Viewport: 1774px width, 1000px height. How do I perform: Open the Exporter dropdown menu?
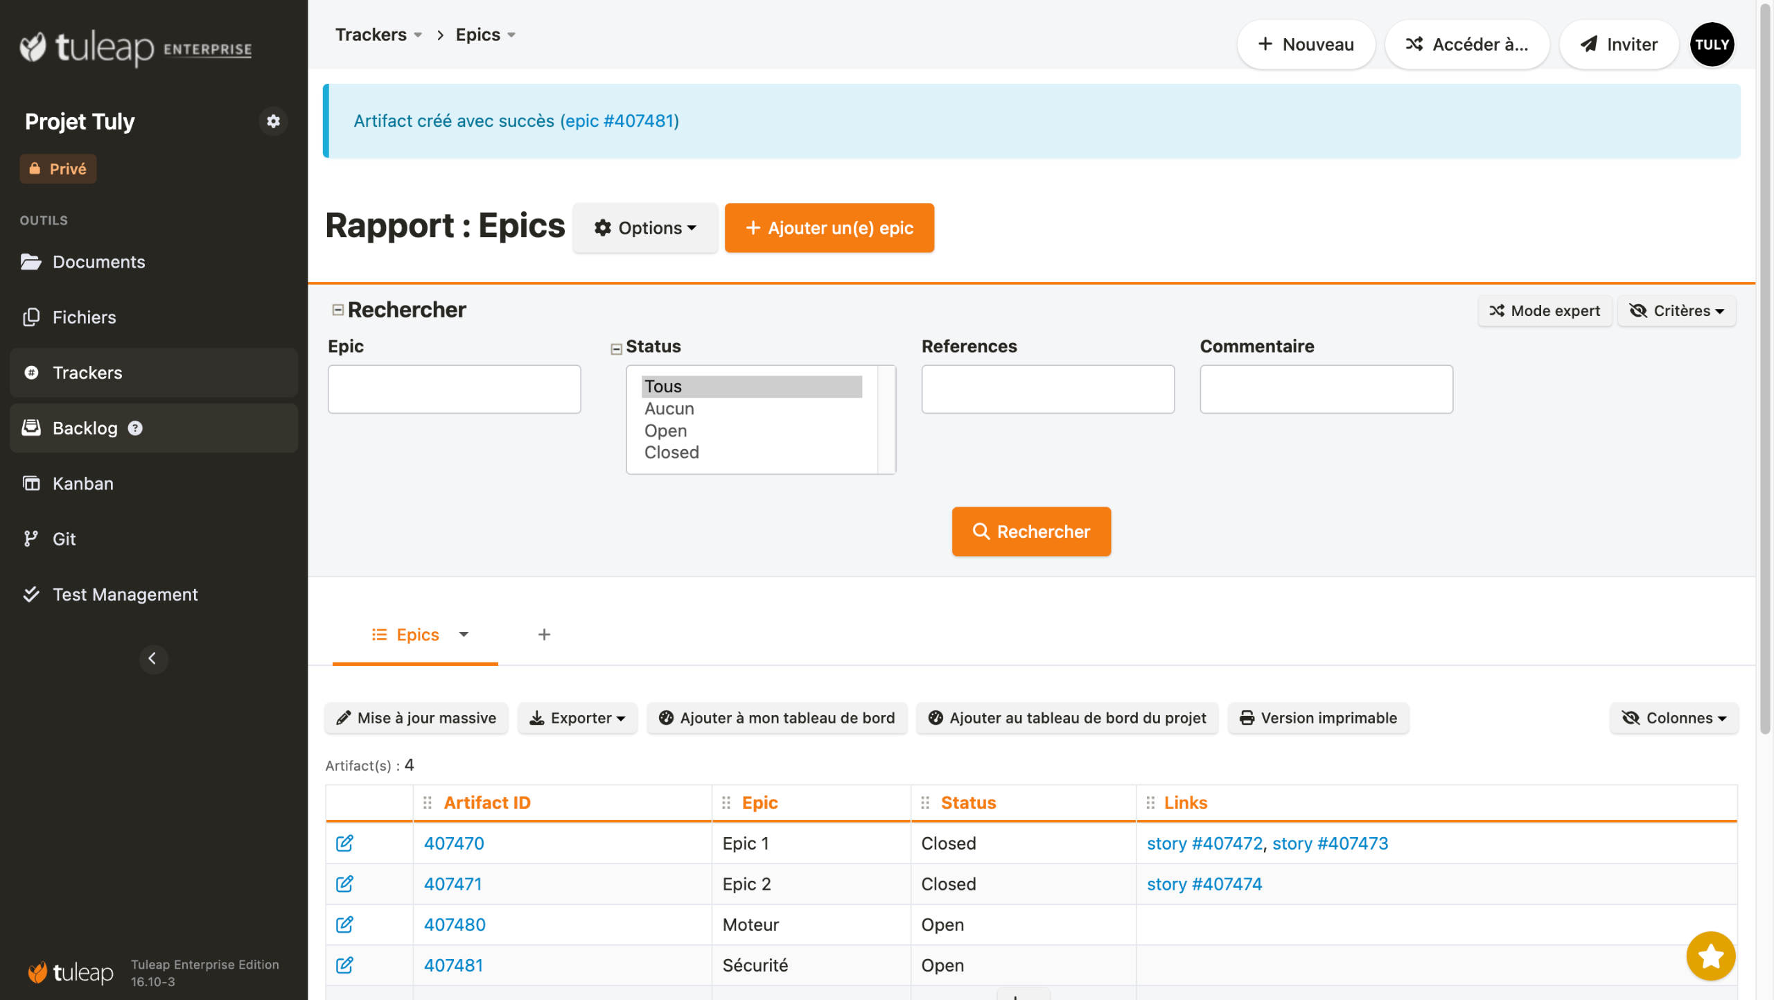[577, 718]
